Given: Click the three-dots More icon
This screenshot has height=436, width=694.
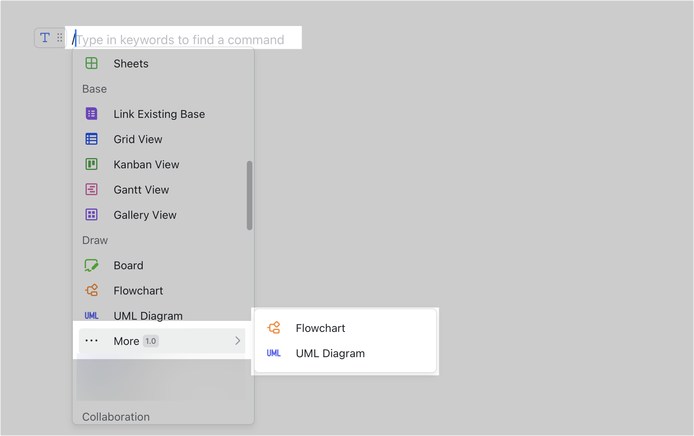Looking at the screenshot, I should [x=91, y=341].
